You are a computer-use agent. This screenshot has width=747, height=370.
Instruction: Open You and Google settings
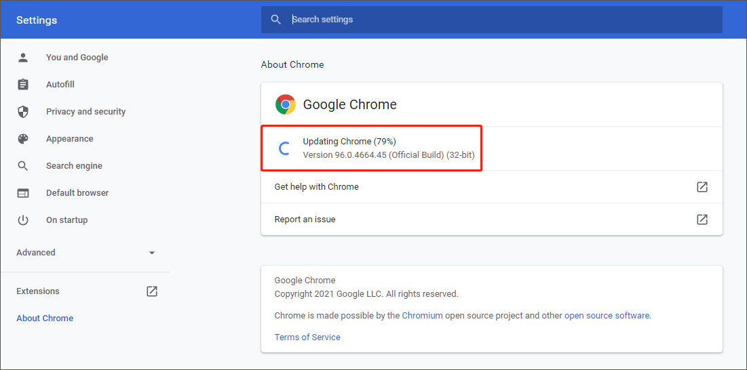pos(77,58)
